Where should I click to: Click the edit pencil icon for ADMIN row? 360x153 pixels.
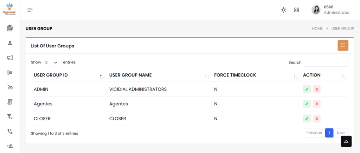click(307, 89)
